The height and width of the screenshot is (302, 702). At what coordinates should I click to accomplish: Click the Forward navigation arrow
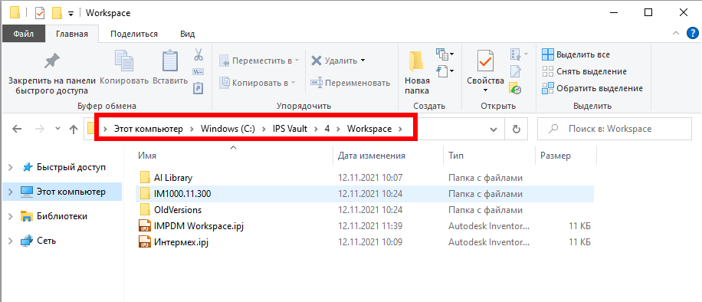[x=39, y=129]
